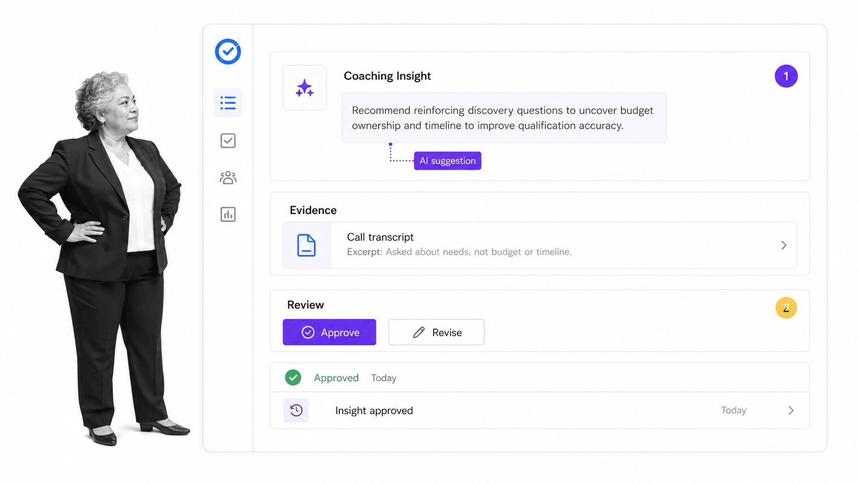Click the Review heading
Screen dimensions: 858x483
(x=305, y=305)
